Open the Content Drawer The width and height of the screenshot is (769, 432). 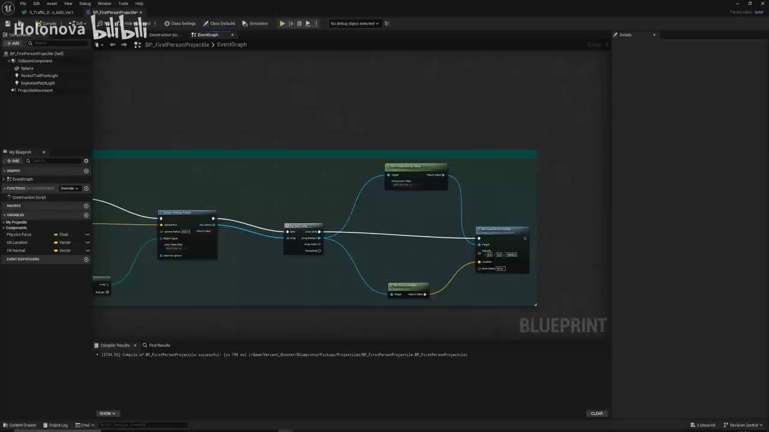click(19, 425)
